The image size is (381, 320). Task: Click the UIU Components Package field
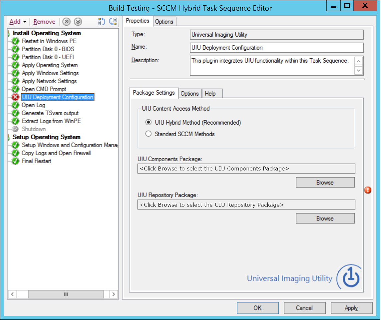246,168
